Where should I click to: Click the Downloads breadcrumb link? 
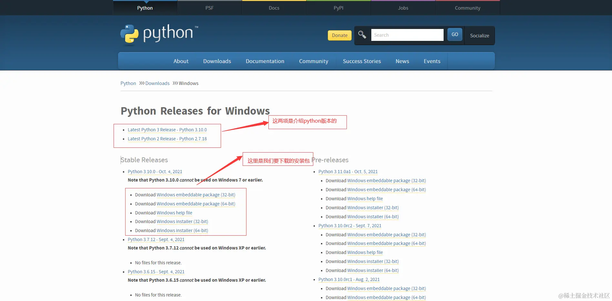[157, 83]
